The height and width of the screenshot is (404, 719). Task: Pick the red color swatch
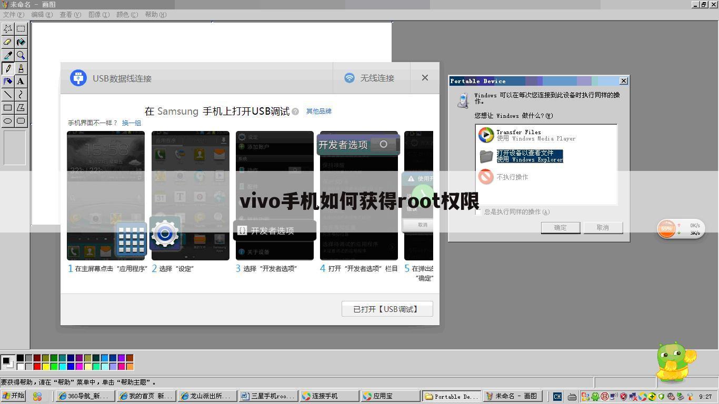pyautogui.click(x=37, y=366)
